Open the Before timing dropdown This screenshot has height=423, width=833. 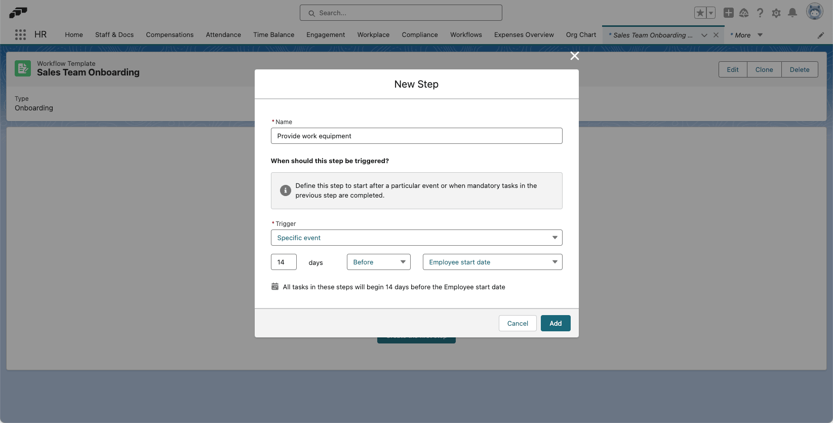pos(378,262)
